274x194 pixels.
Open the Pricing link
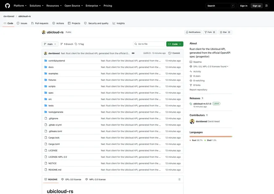click(108, 6)
